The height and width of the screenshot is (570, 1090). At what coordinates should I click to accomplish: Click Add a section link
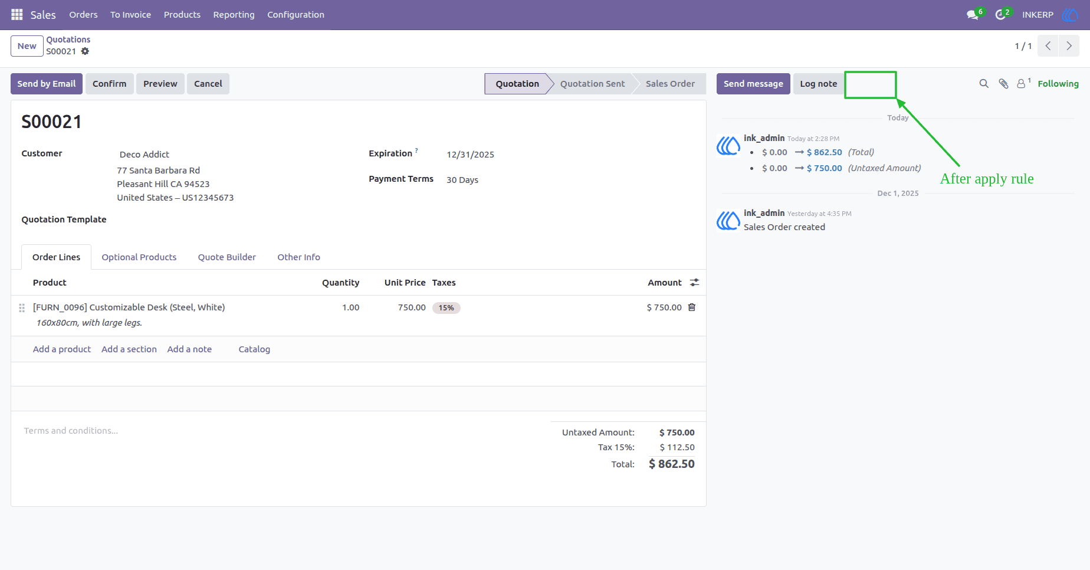click(x=129, y=349)
